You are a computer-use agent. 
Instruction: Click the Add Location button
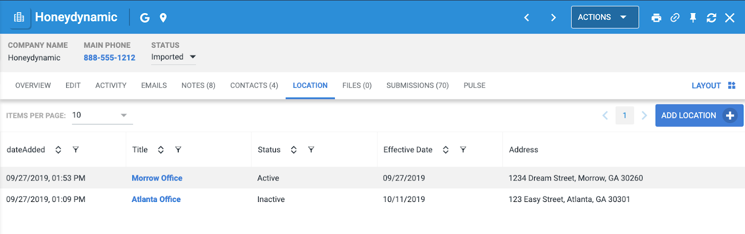click(698, 115)
